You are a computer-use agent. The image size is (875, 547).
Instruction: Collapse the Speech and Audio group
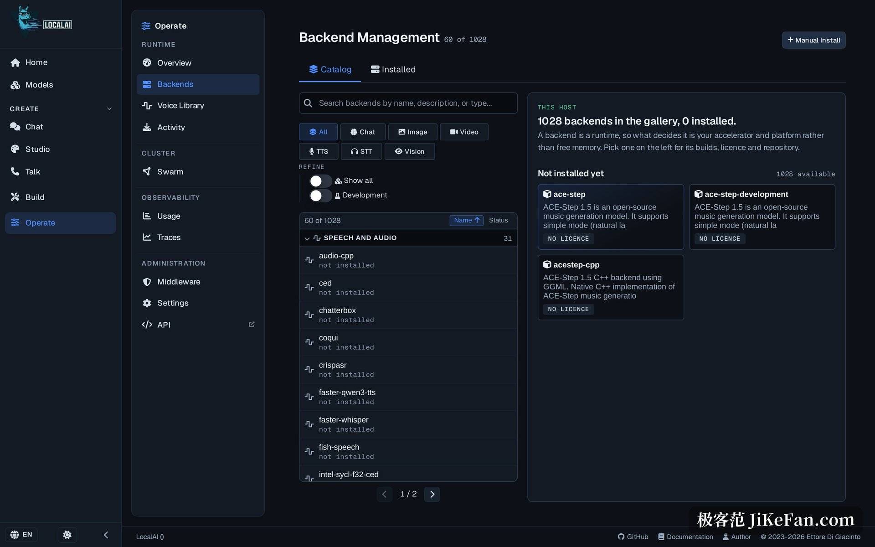click(x=307, y=238)
